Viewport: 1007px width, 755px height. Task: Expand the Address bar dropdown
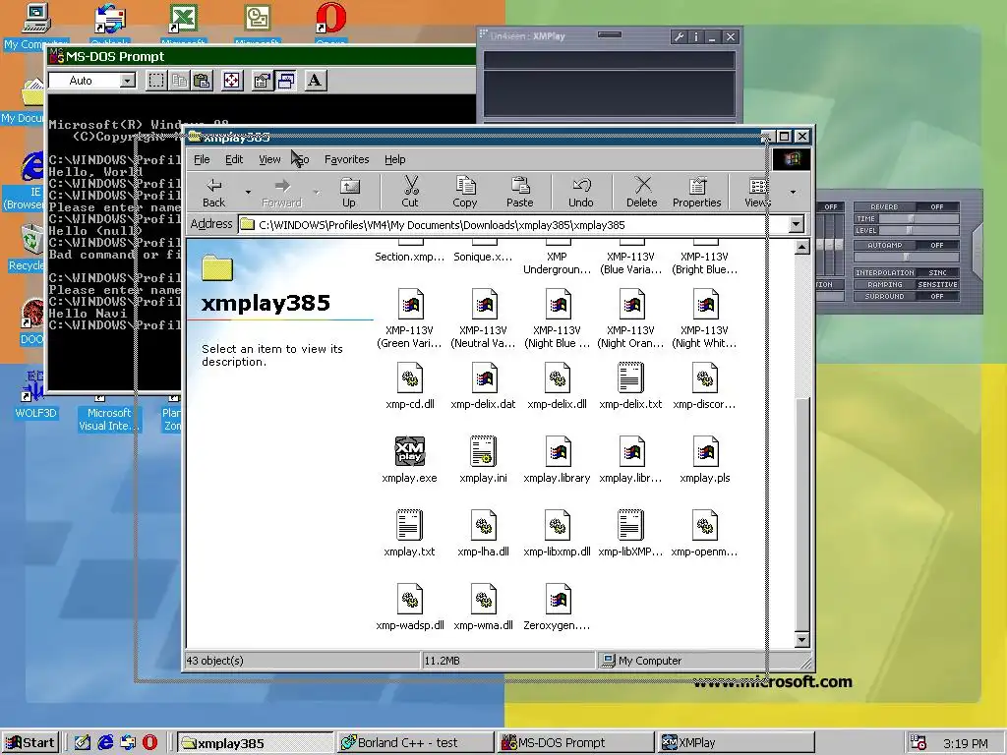pos(796,224)
